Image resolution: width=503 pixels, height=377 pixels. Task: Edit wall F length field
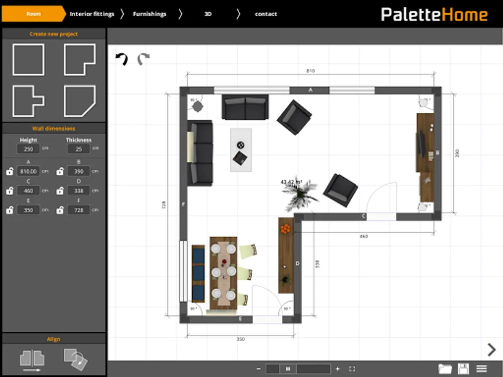[78, 210]
